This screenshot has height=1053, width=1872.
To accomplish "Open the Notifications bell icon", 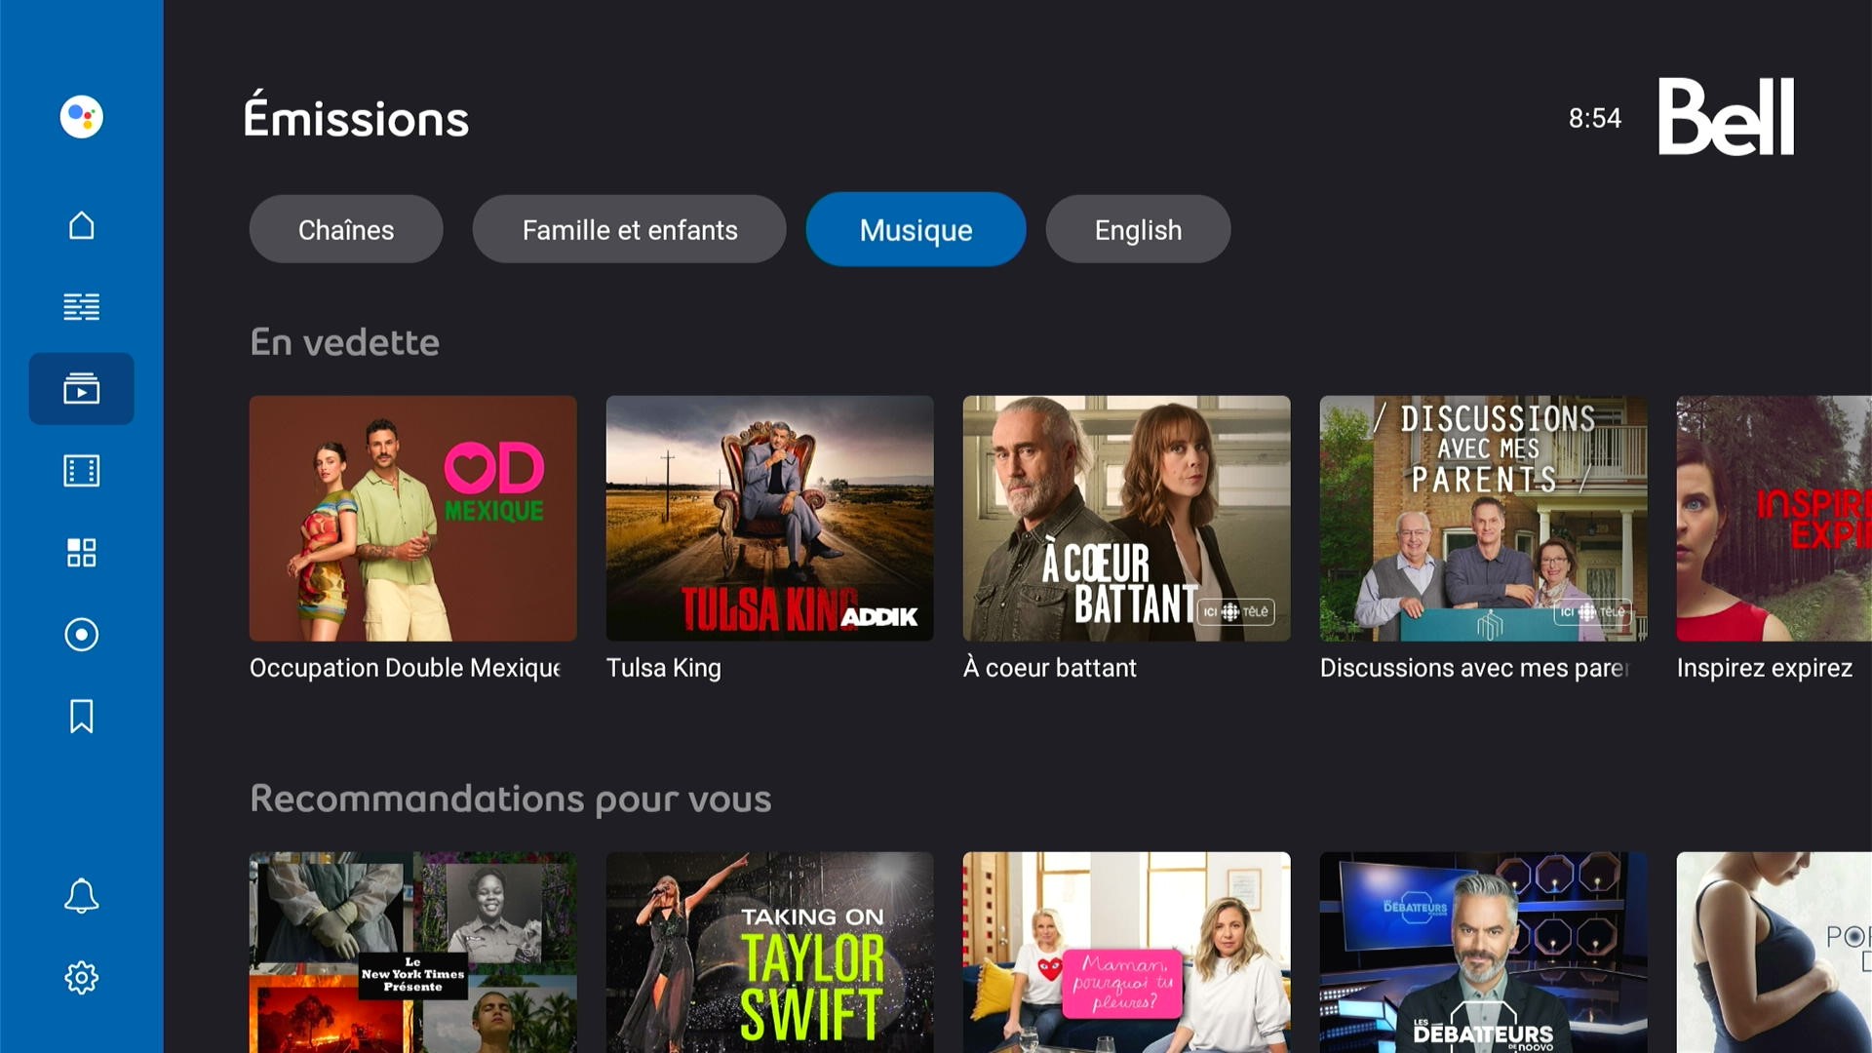I will tap(81, 896).
